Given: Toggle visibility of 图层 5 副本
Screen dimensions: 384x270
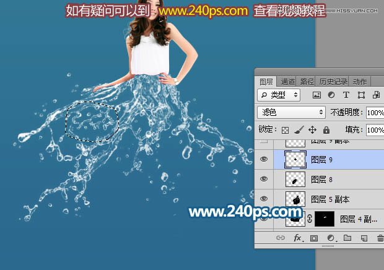Looking at the screenshot, I should [263, 199].
